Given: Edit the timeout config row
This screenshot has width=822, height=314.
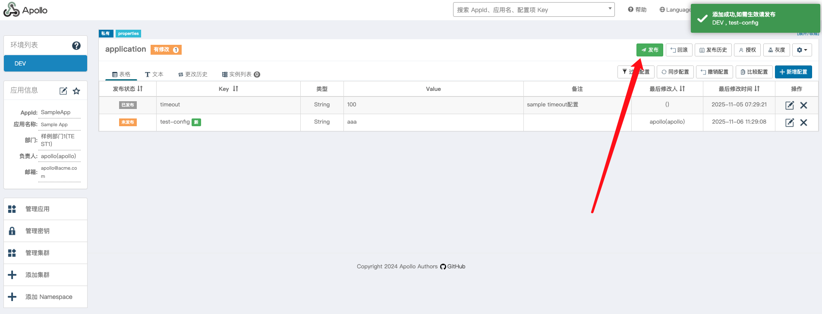Looking at the screenshot, I should tap(790, 105).
